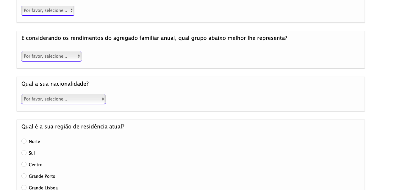Click the arrows icon on the top select
The image size is (405, 190).
tap(72, 10)
